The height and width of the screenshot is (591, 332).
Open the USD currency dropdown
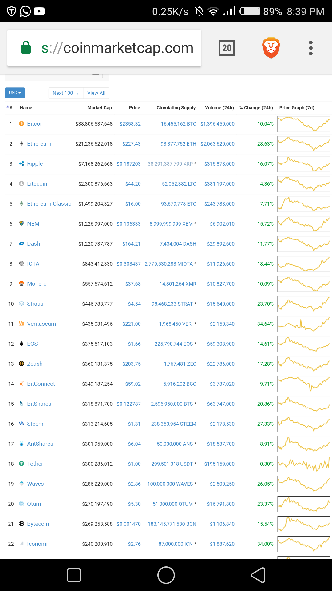15,93
